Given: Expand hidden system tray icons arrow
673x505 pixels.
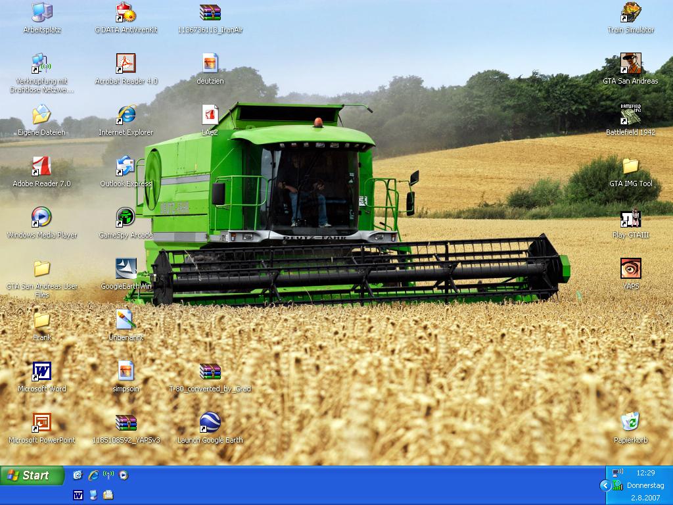Looking at the screenshot, I should coord(605,486).
